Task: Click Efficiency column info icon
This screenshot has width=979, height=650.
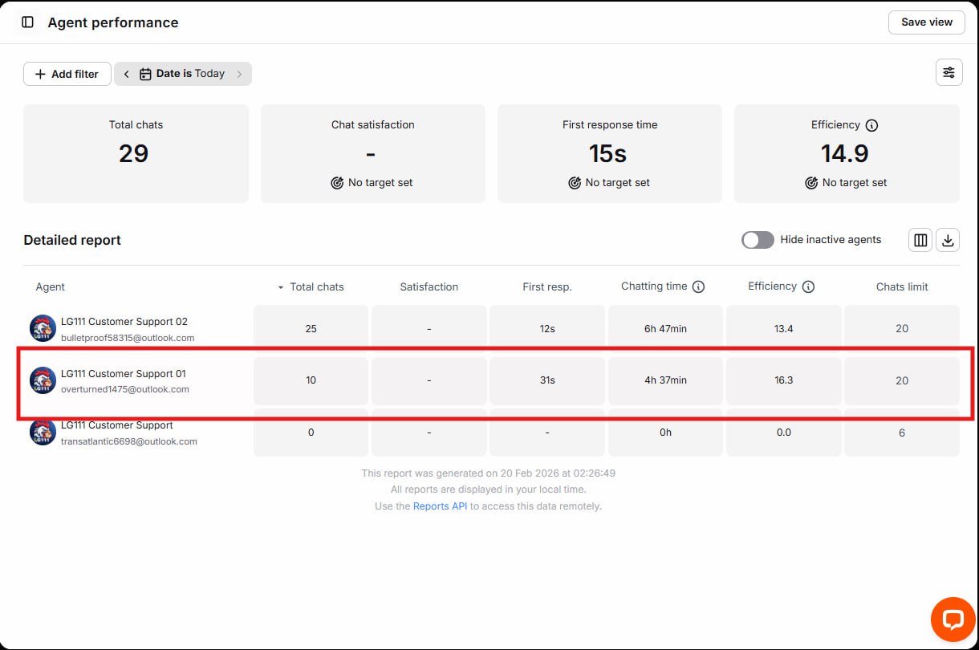Action: click(808, 286)
